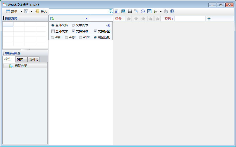Click the 导航与筛选 panel header

(x=25, y=53)
